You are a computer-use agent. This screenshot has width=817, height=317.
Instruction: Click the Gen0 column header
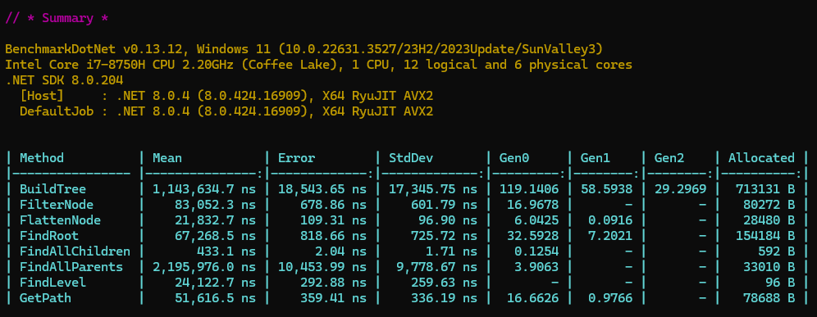pyautogui.click(x=514, y=158)
